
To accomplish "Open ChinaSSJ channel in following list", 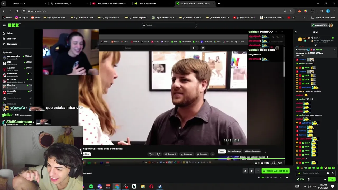I will [x=17, y=92].
